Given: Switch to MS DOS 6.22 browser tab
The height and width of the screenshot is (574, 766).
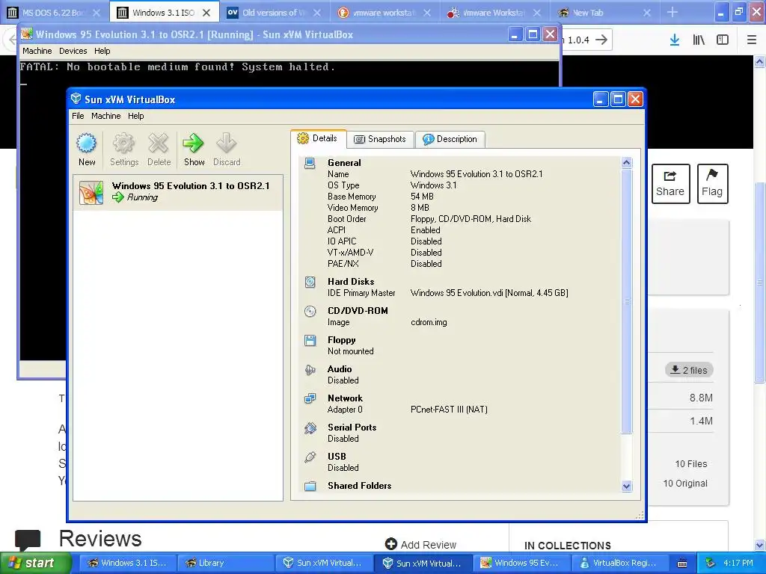Looking at the screenshot, I should point(54,12).
